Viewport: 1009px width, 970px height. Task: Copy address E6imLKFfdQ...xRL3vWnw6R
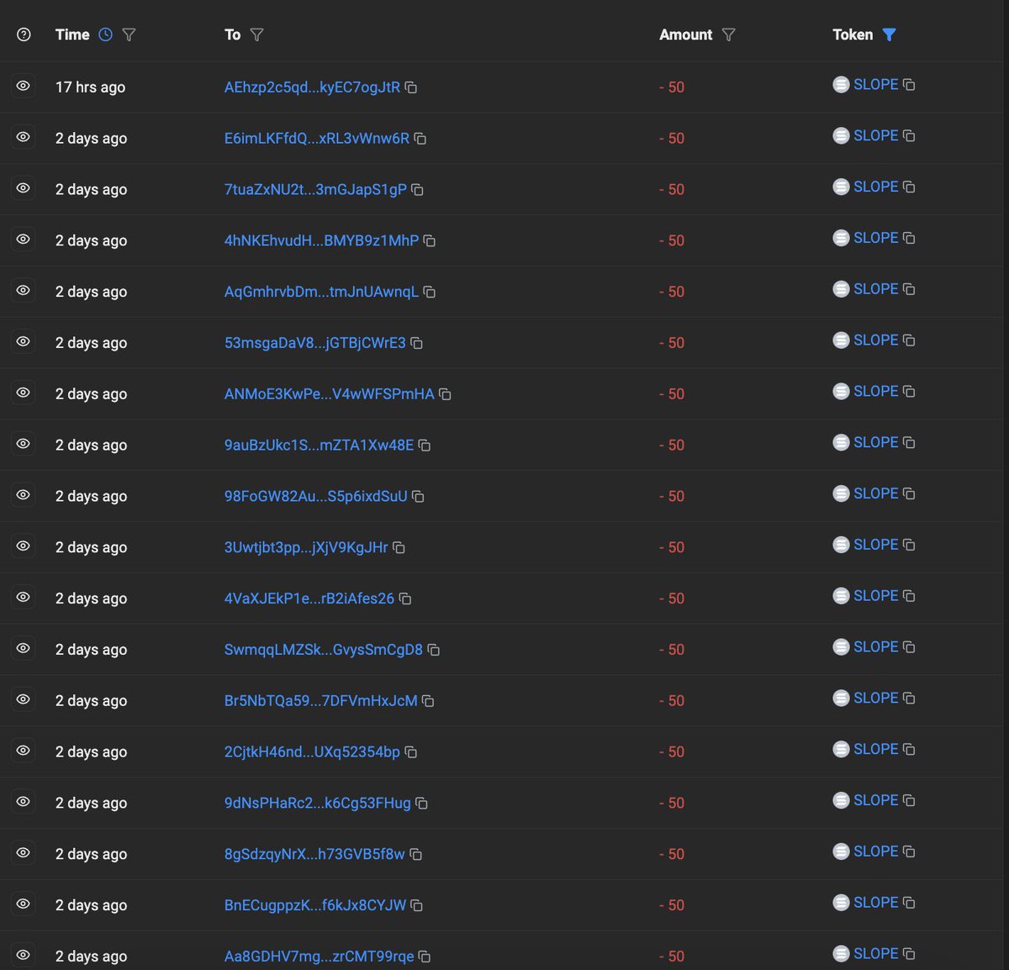click(x=420, y=139)
